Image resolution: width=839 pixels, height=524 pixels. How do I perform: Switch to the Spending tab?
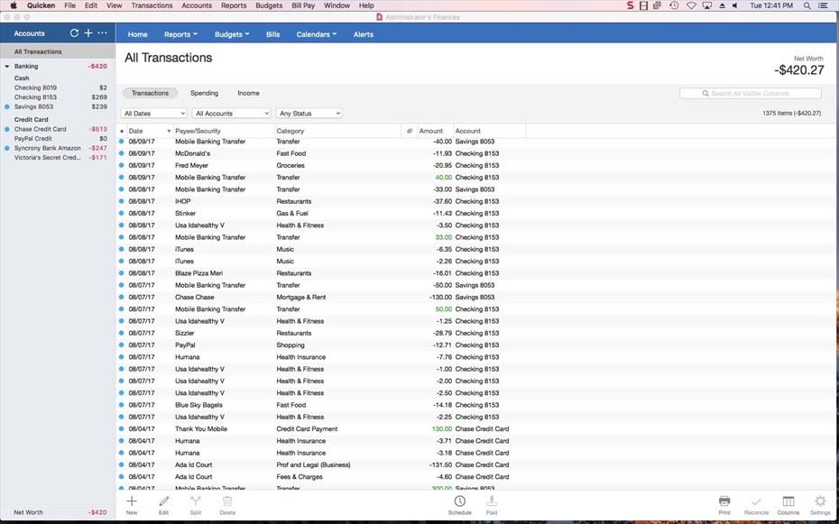204,93
